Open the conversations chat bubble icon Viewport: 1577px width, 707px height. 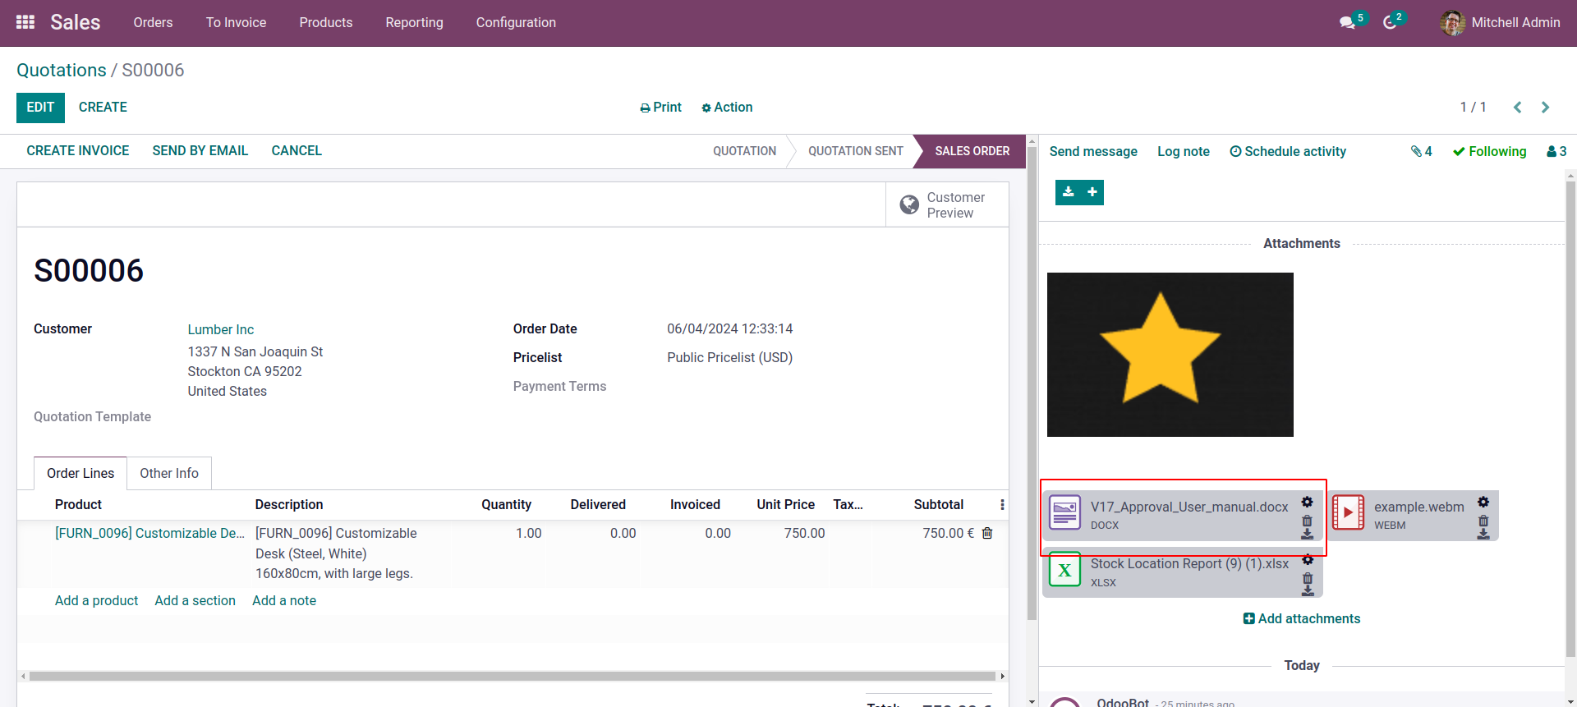(x=1347, y=22)
